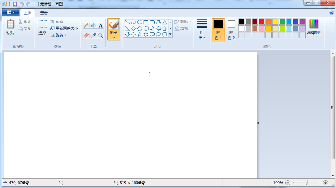336x188 pixels.
Task: Click the zoom out minus button
Action: click(x=288, y=183)
